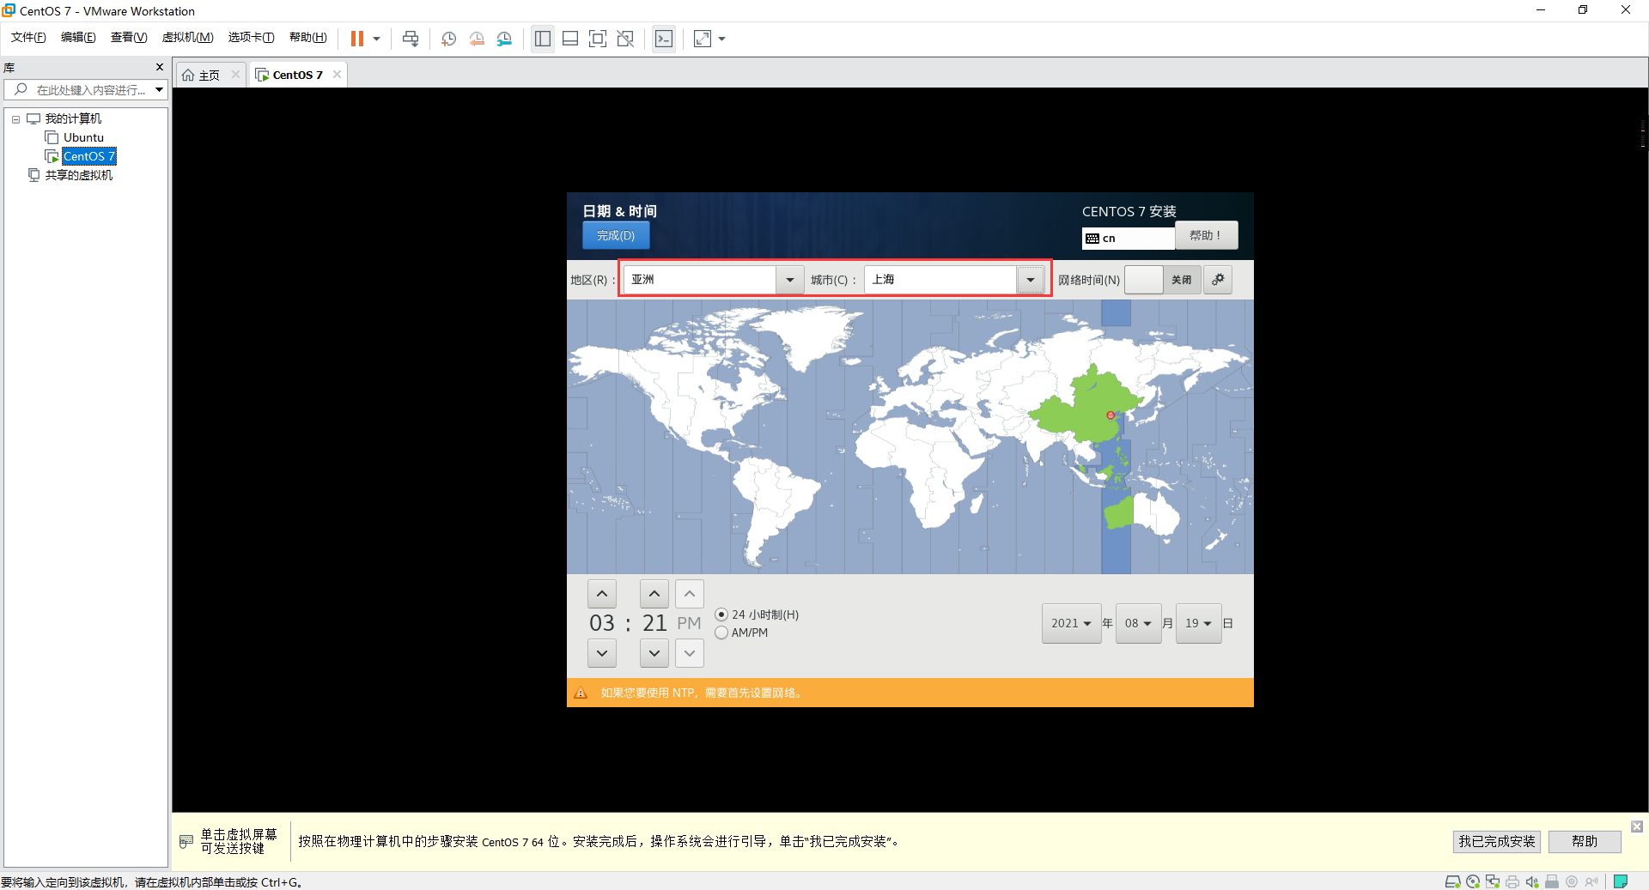Image resolution: width=1649 pixels, height=890 pixels.
Task: Toggle the thumbnail bar view icon
Action: point(570,39)
